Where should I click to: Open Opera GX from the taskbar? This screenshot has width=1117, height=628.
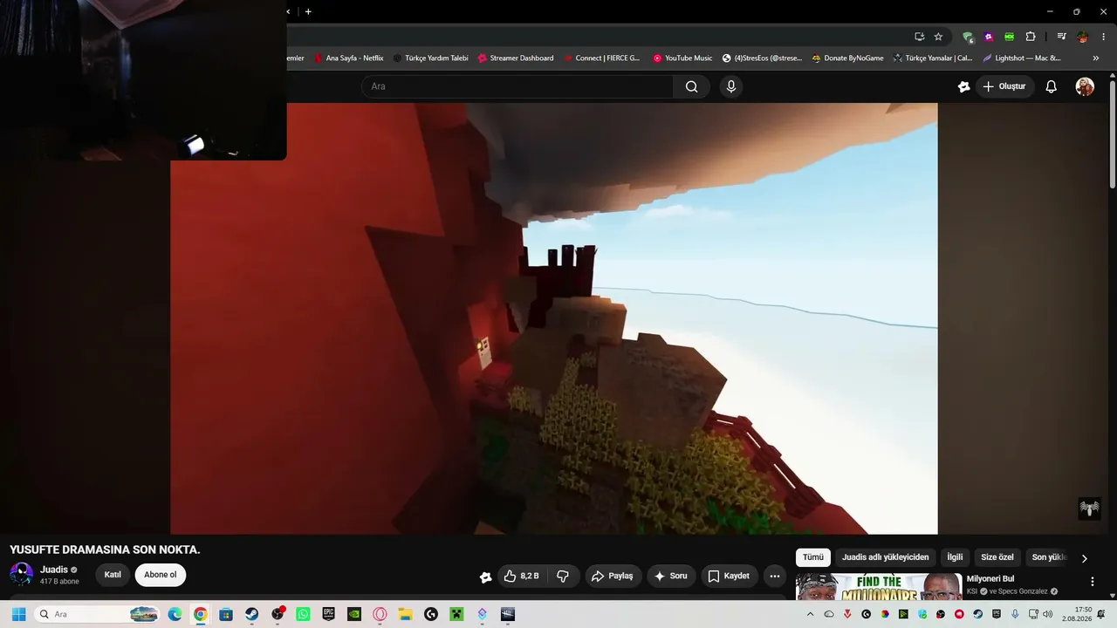pos(380,614)
